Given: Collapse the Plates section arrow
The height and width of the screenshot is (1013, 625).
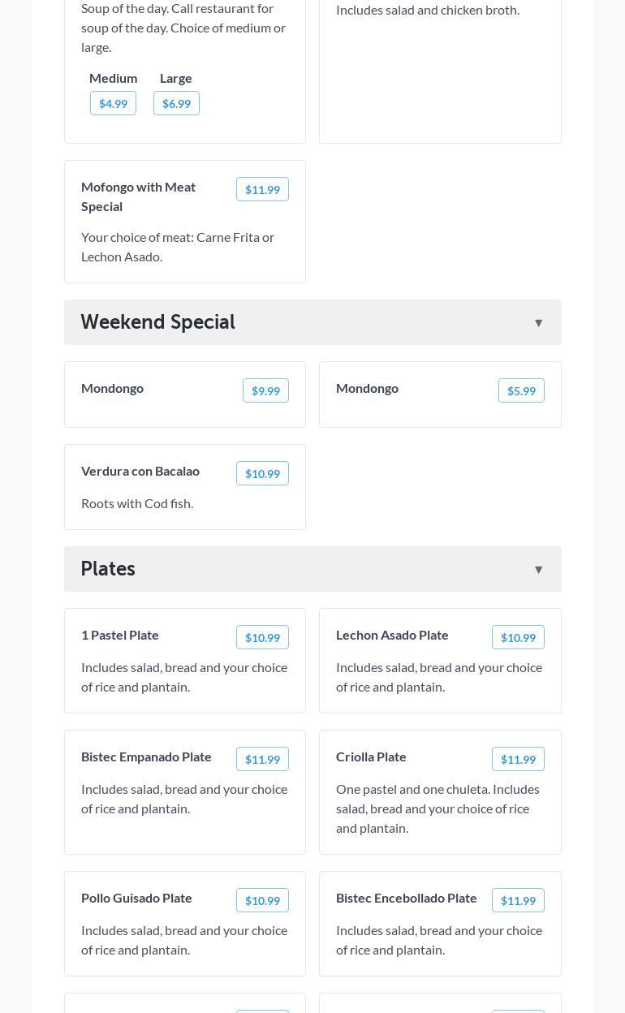Looking at the screenshot, I should tap(538, 570).
